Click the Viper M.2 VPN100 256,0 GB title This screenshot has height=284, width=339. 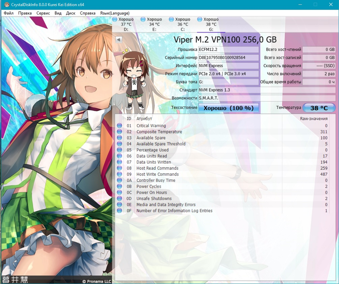[x=225, y=39]
